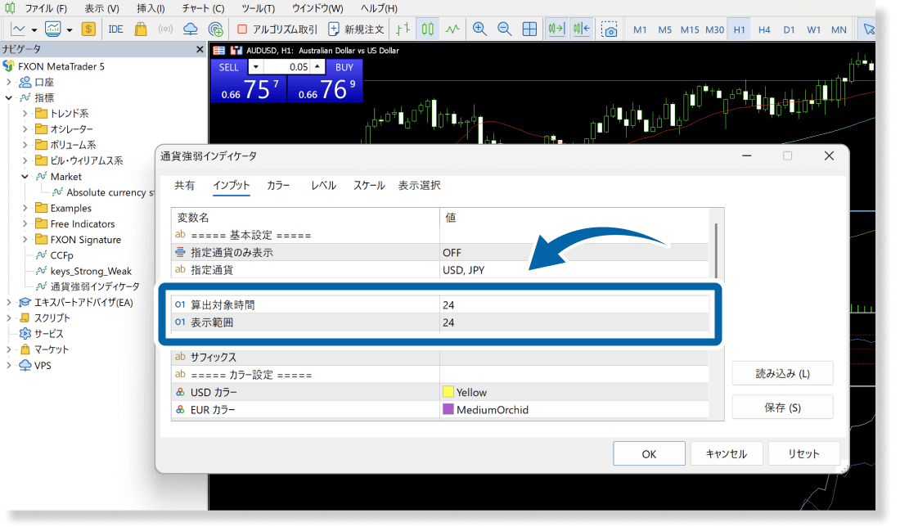Select the H4 timeframe in the toolbar
The image size is (900, 527).
point(764,29)
